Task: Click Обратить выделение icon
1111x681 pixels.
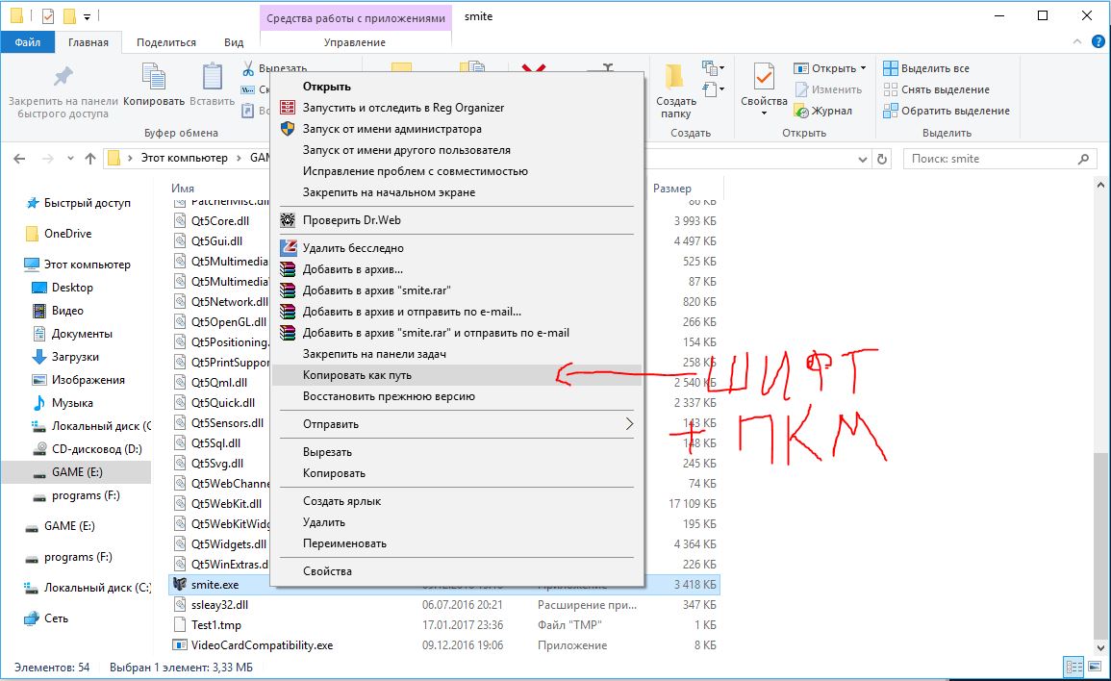Action: click(891, 111)
